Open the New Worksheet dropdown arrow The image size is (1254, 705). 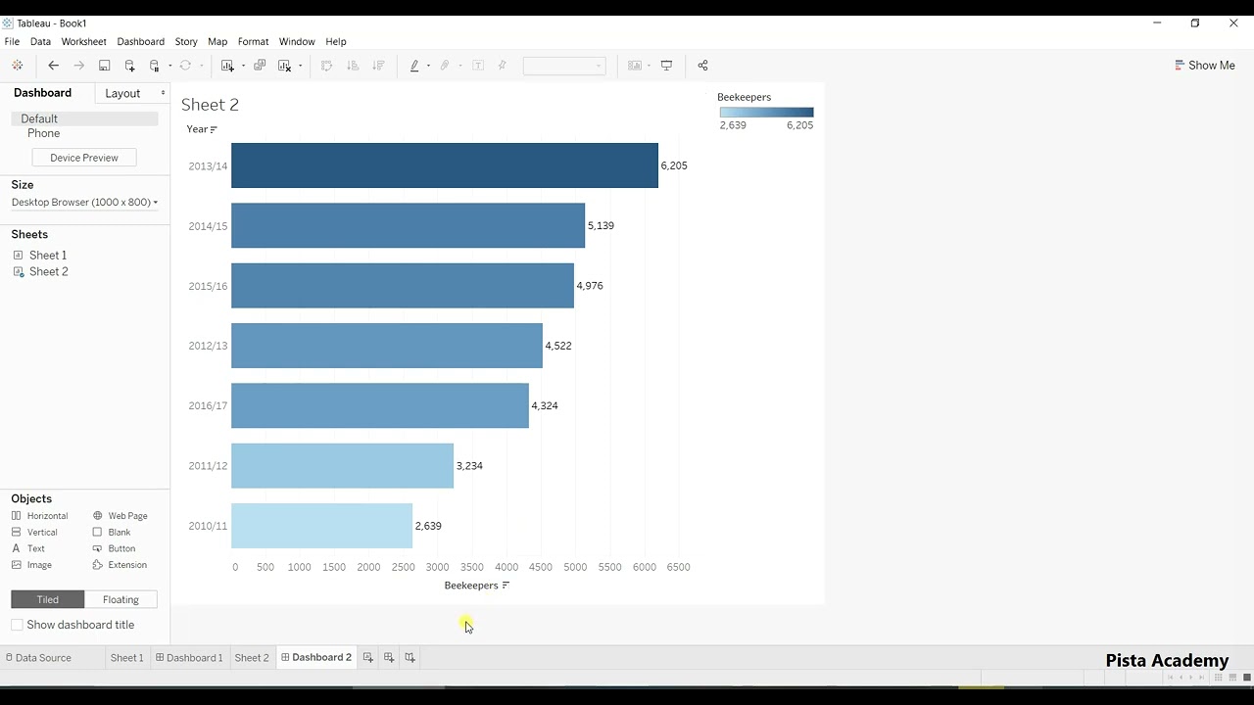point(242,66)
